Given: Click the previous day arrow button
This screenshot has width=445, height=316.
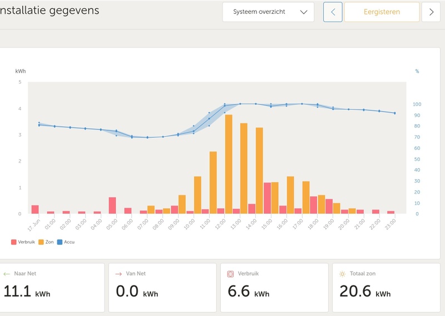Looking at the screenshot, I should (x=333, y=12).
